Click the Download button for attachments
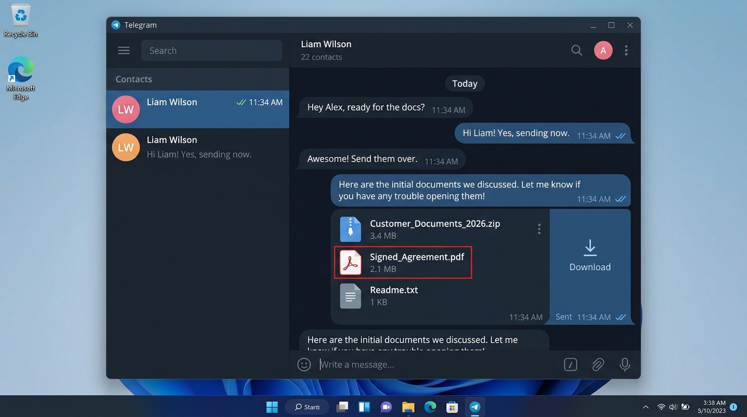The width and height of the screenshot is (747, 417). pos(590,256)
